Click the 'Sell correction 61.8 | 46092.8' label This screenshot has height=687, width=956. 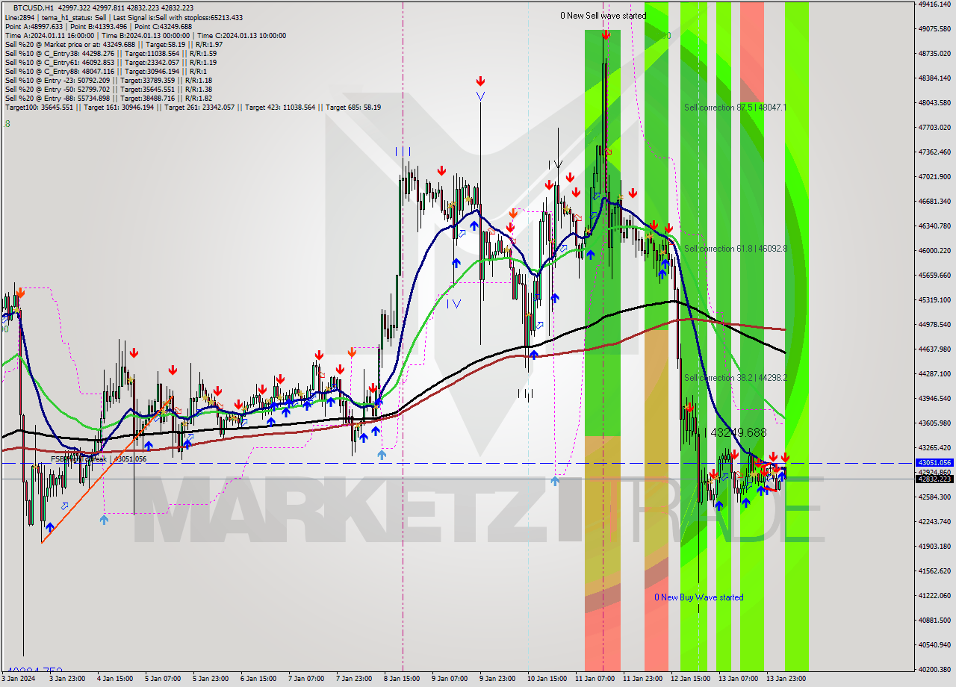tap(736, 249)
